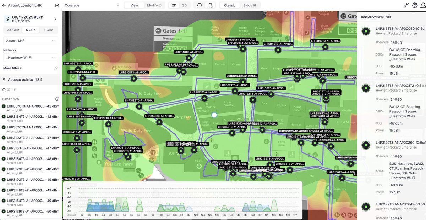This screenshot has width=426, height=220.
Task: Click radio icon for LHR3129T3-A1-AP00260 in Radios panel
Action: click(x=366, y=145)
